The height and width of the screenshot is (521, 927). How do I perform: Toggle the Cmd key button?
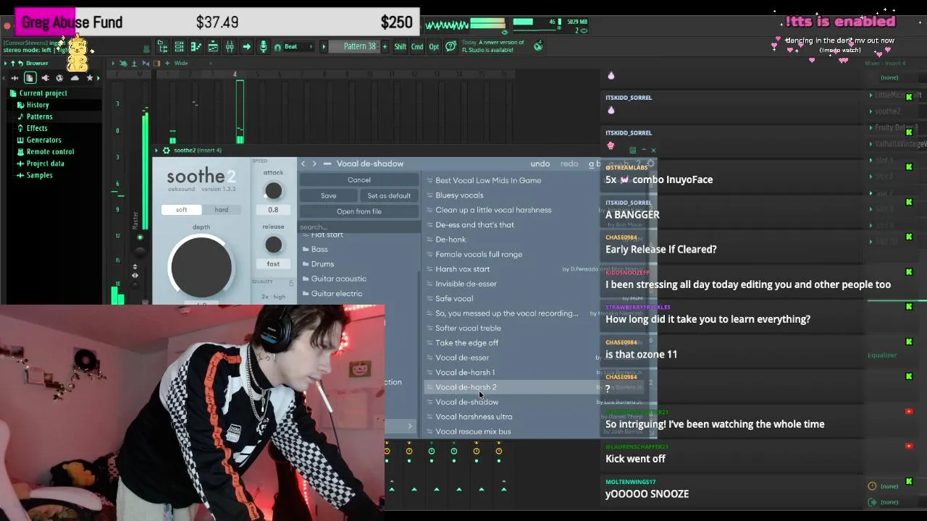(x=417, y=46)
